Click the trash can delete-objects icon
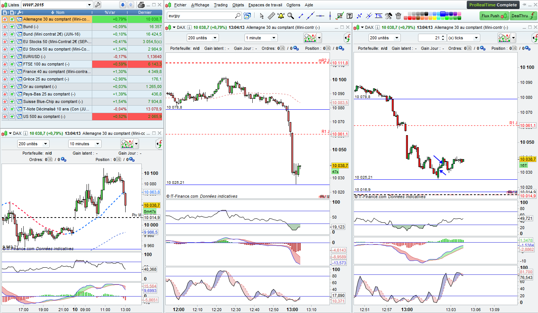The width and height of the screenshot is (538, 313). (398, 16)
